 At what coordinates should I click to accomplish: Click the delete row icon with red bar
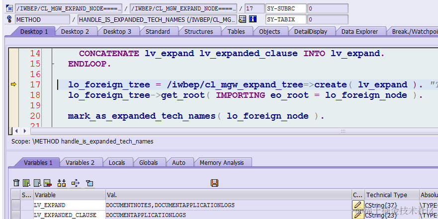tap(48, 183)
